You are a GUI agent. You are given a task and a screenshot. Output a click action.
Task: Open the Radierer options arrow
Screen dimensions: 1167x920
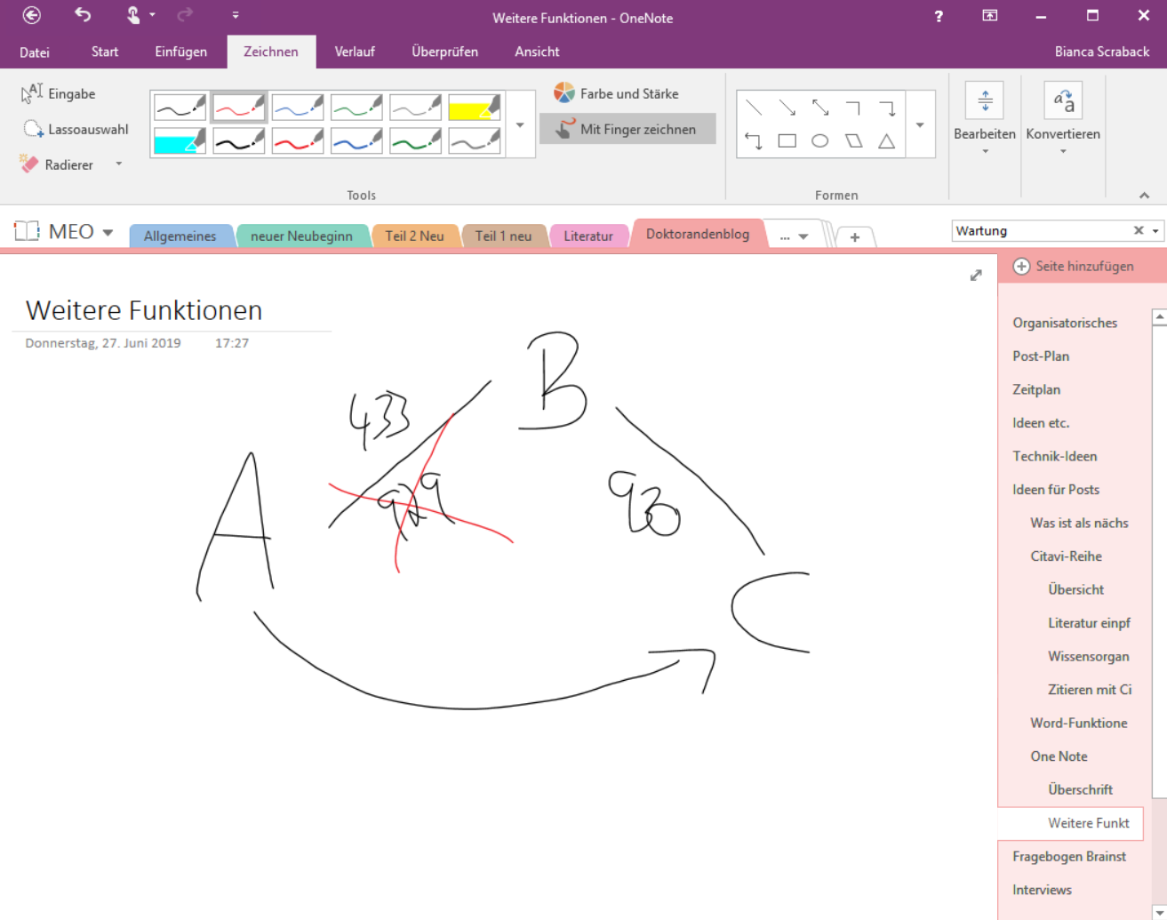118,164
